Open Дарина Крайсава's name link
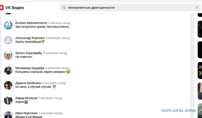Image resolution: width=202 pixels, height=118 pixels. (28, 83)
